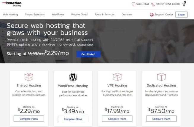Click 'For high traffic sites' description
The height and width of the screenshot is (127, 194).
[x=117, y=93]
